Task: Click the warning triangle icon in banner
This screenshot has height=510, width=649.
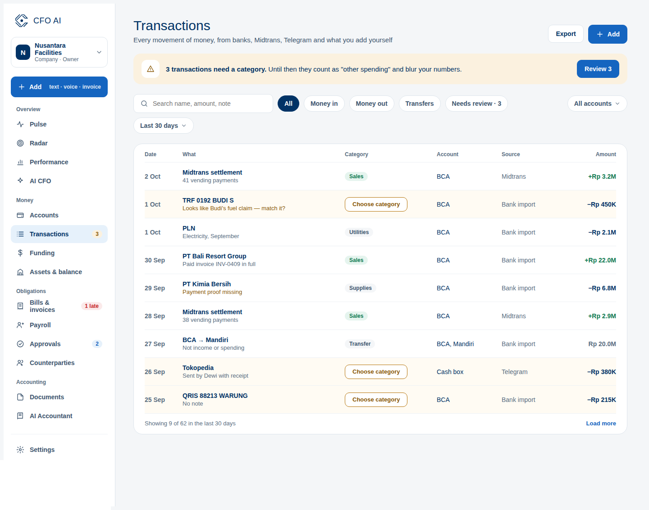Action: 151,69
